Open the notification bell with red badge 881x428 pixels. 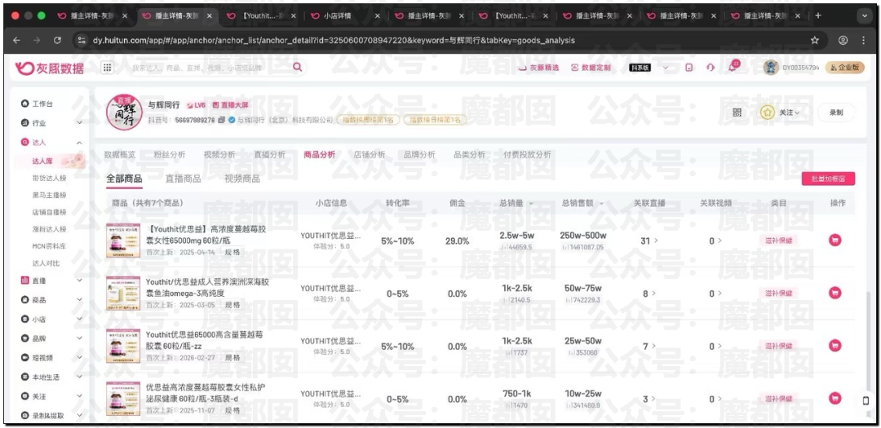tap(732, 68)
